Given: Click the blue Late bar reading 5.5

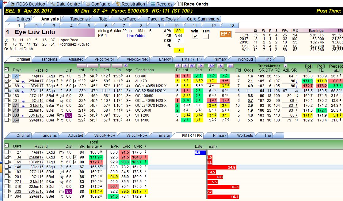Looking at the screenshot, I should click(200, 153).
